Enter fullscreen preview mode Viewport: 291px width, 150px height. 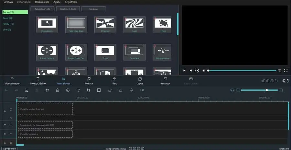tap(286, 70)
